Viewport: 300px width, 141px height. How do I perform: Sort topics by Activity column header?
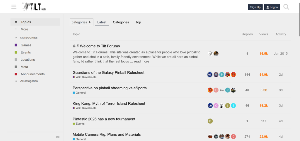pyautogui.click(x=281, y=34)
